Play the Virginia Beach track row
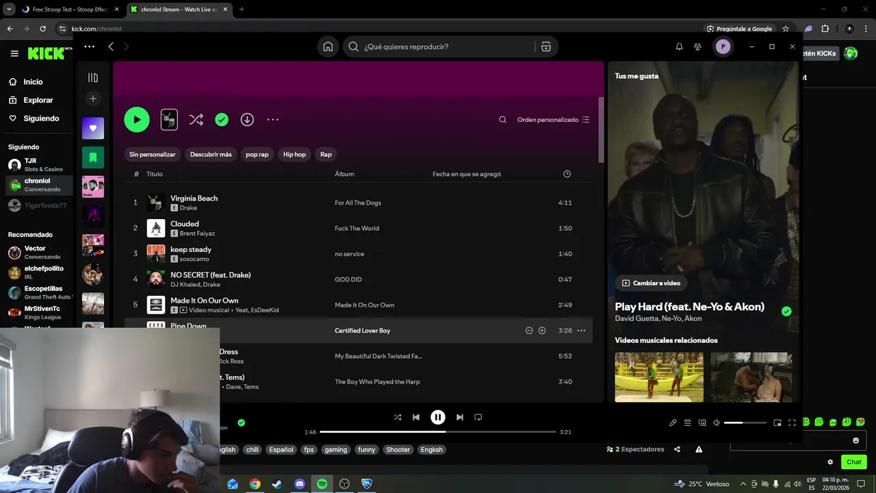The image size is (876, 493). tap(358, 203)
